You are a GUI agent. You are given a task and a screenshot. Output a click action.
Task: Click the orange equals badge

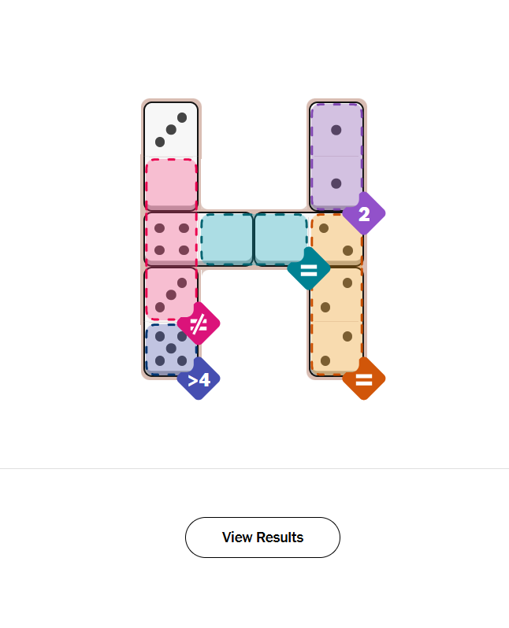click(364, 379)
